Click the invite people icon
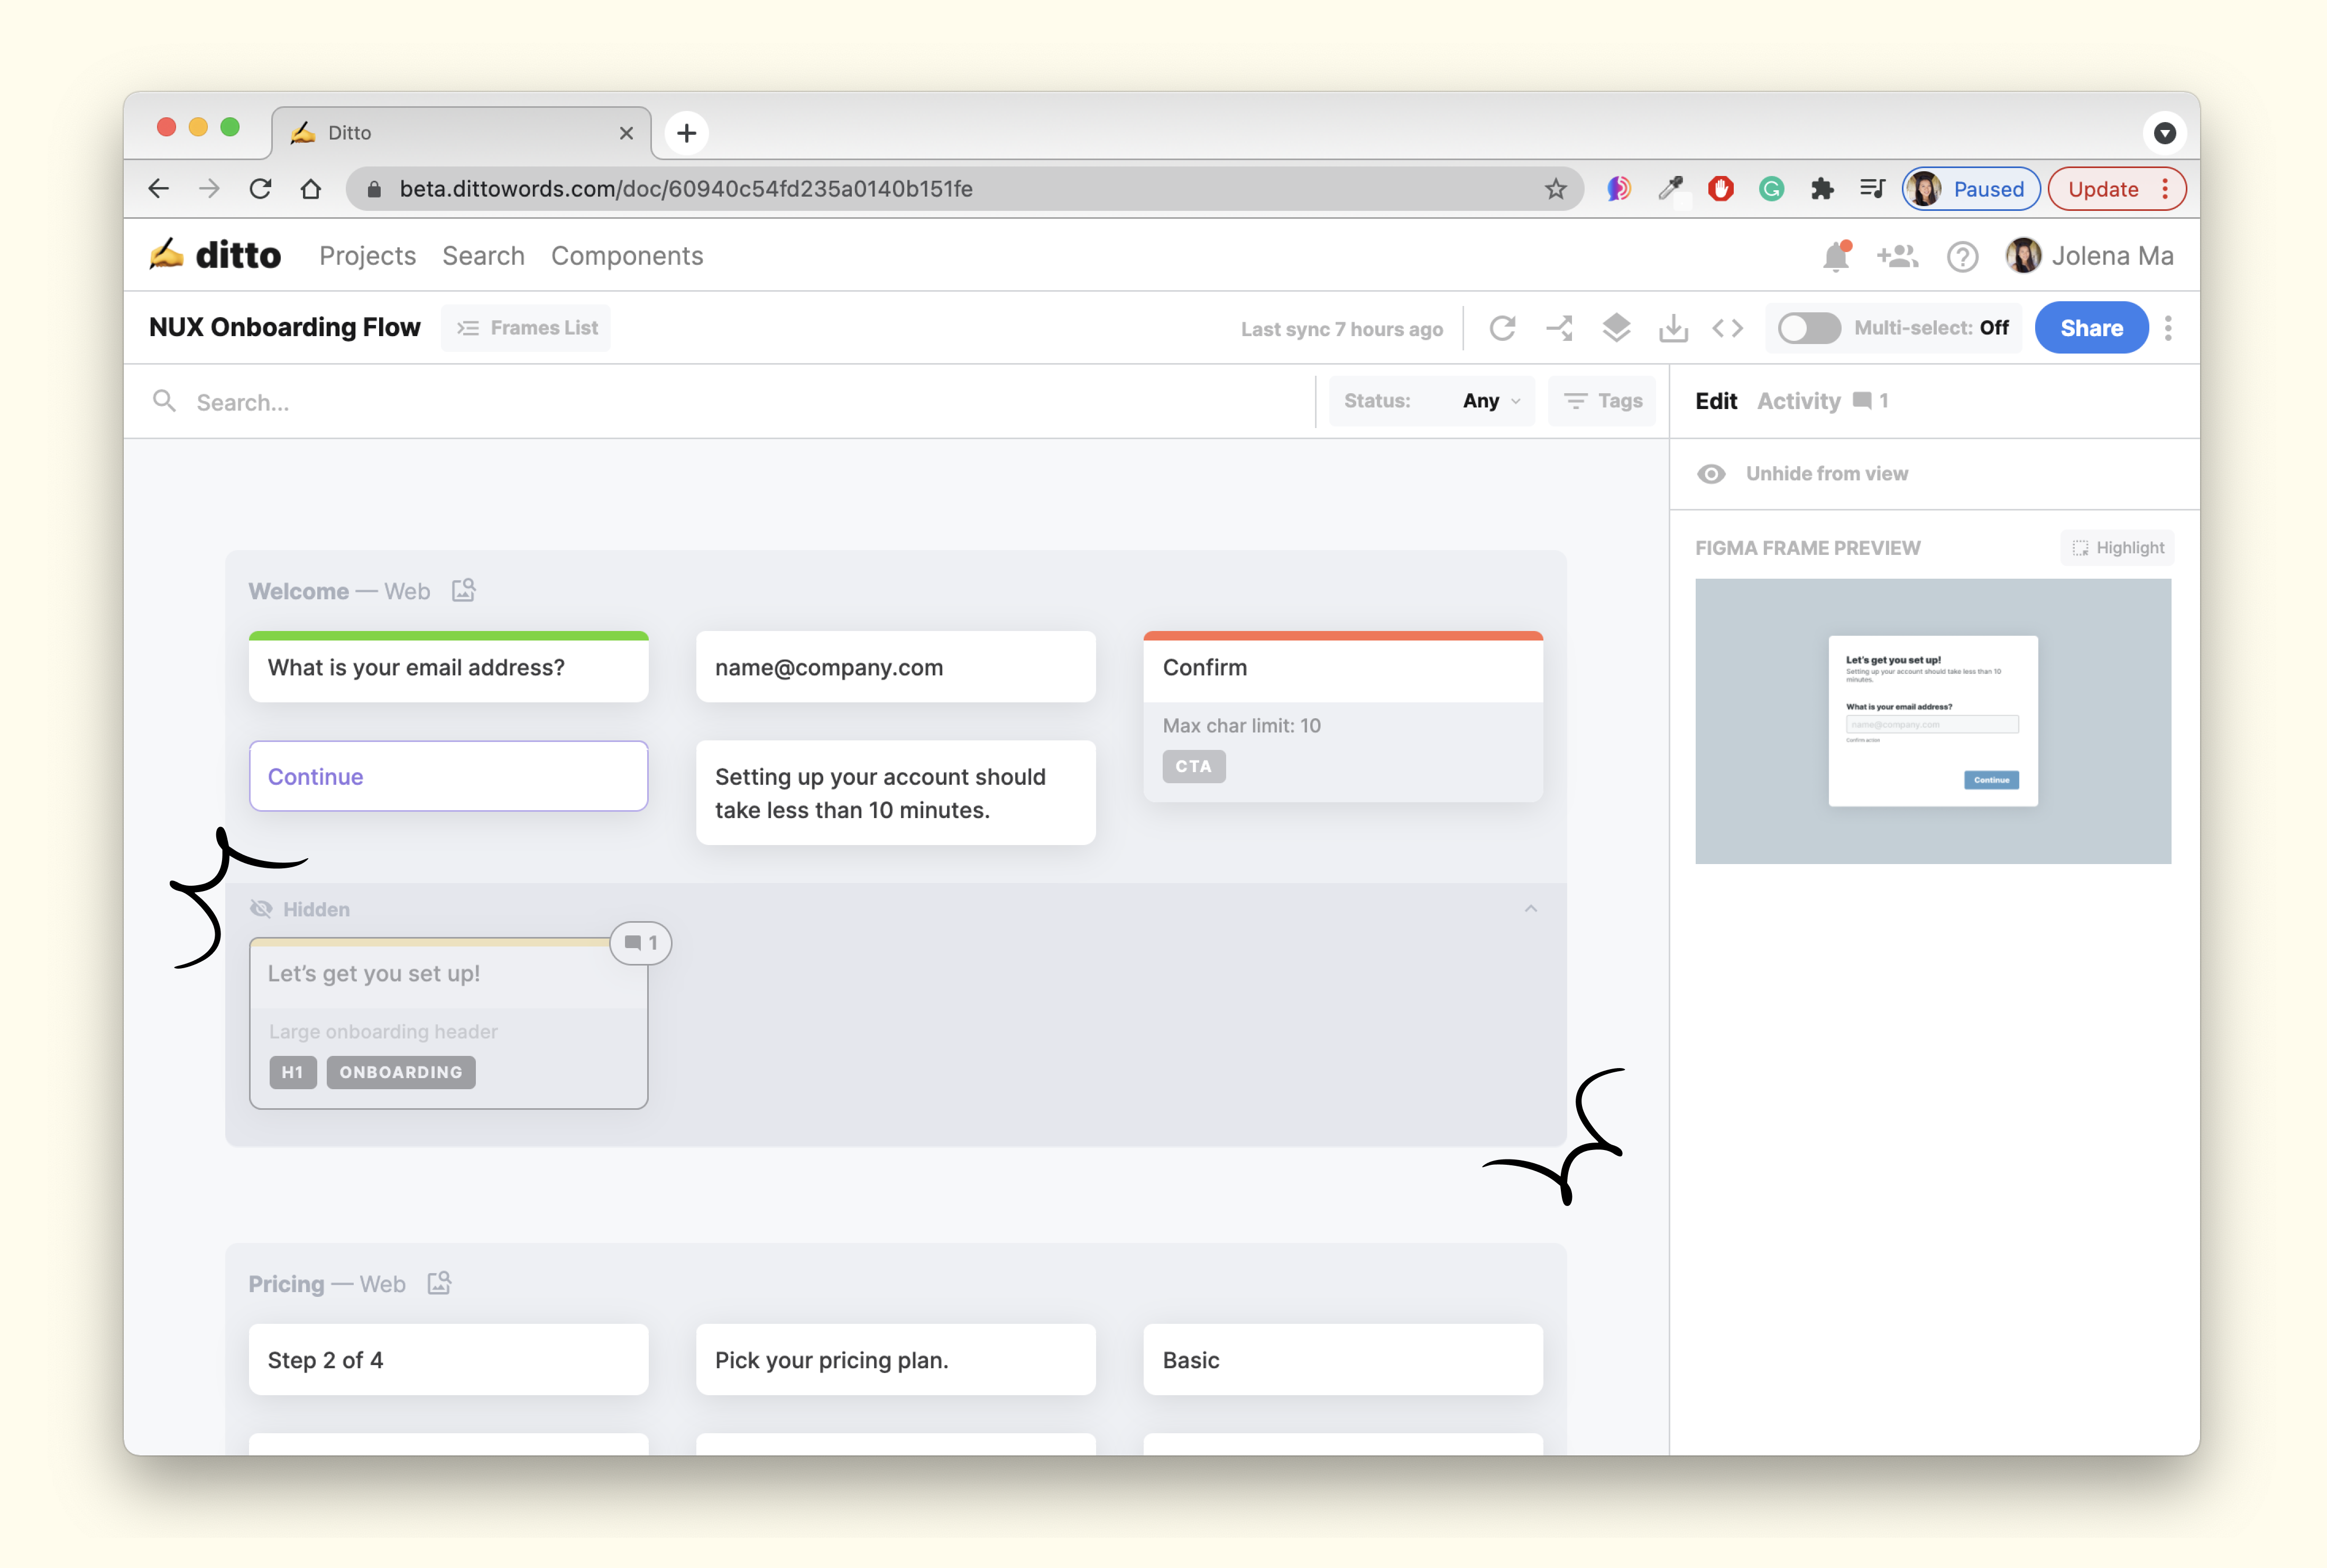Screen dimensions: 2327x1568 pyautogui.click(x=1897, y=257)
